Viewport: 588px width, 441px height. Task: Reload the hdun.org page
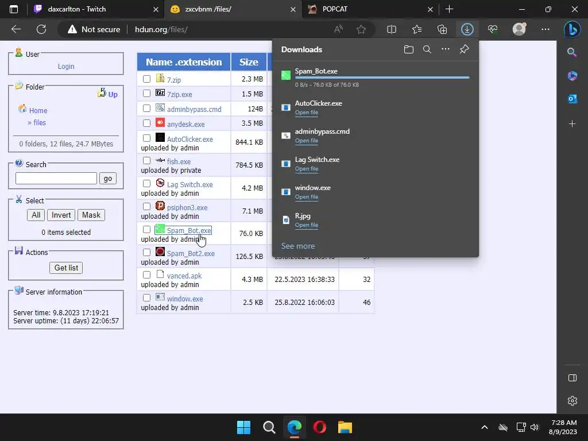coord(41,29)
